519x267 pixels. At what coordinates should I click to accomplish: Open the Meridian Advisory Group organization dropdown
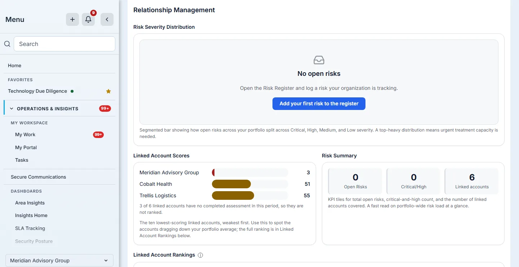tap(59, 261)
